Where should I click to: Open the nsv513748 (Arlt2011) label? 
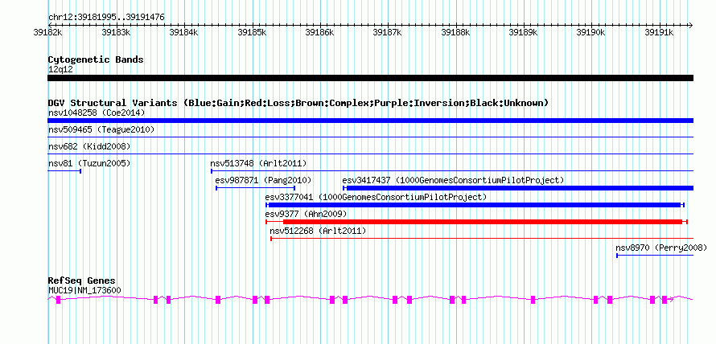click(x=258, y=163)
